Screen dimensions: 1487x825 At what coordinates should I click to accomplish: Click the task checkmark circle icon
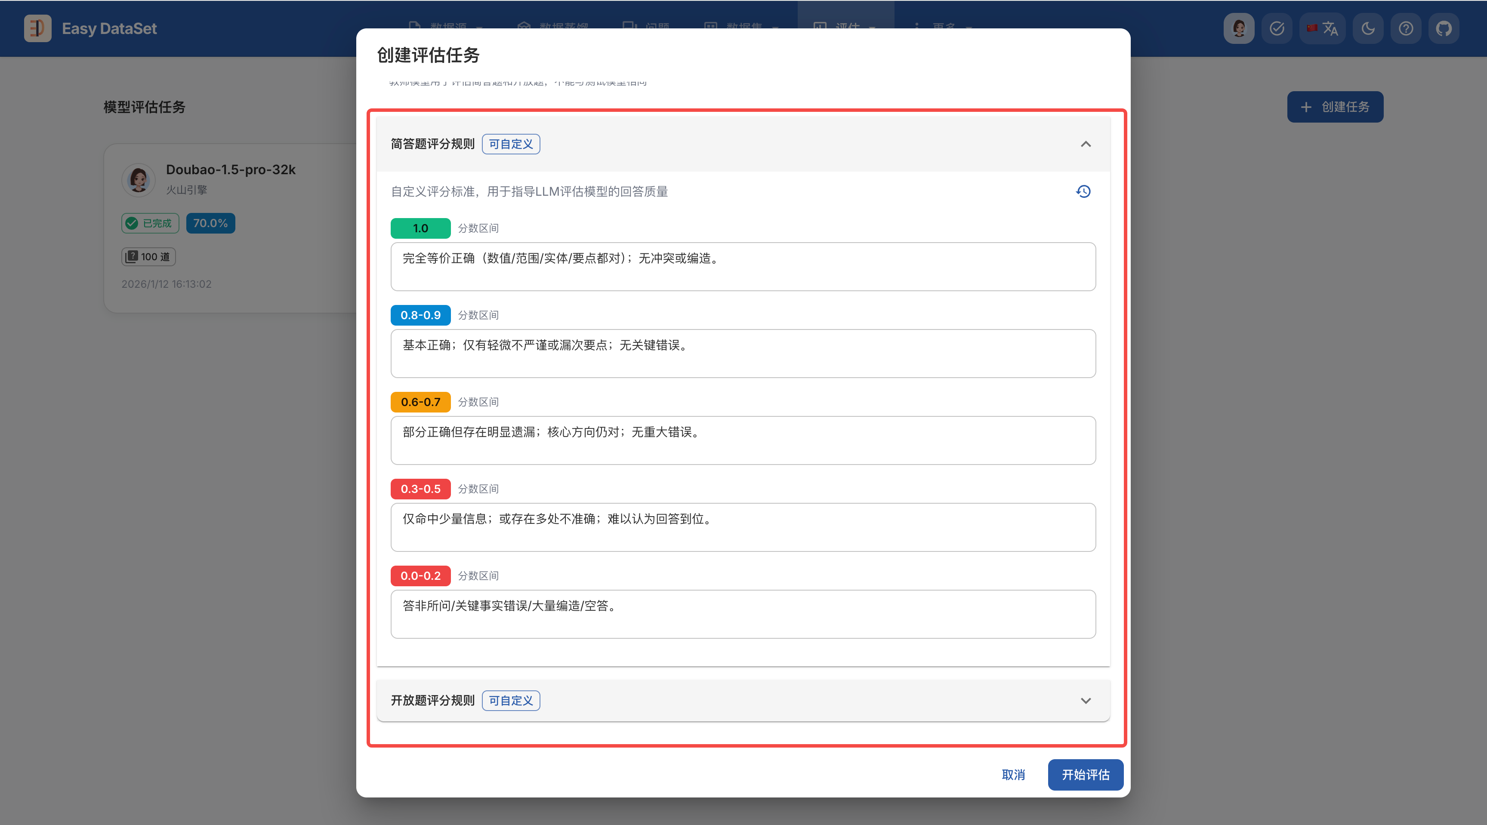(x=1277, y=28)
